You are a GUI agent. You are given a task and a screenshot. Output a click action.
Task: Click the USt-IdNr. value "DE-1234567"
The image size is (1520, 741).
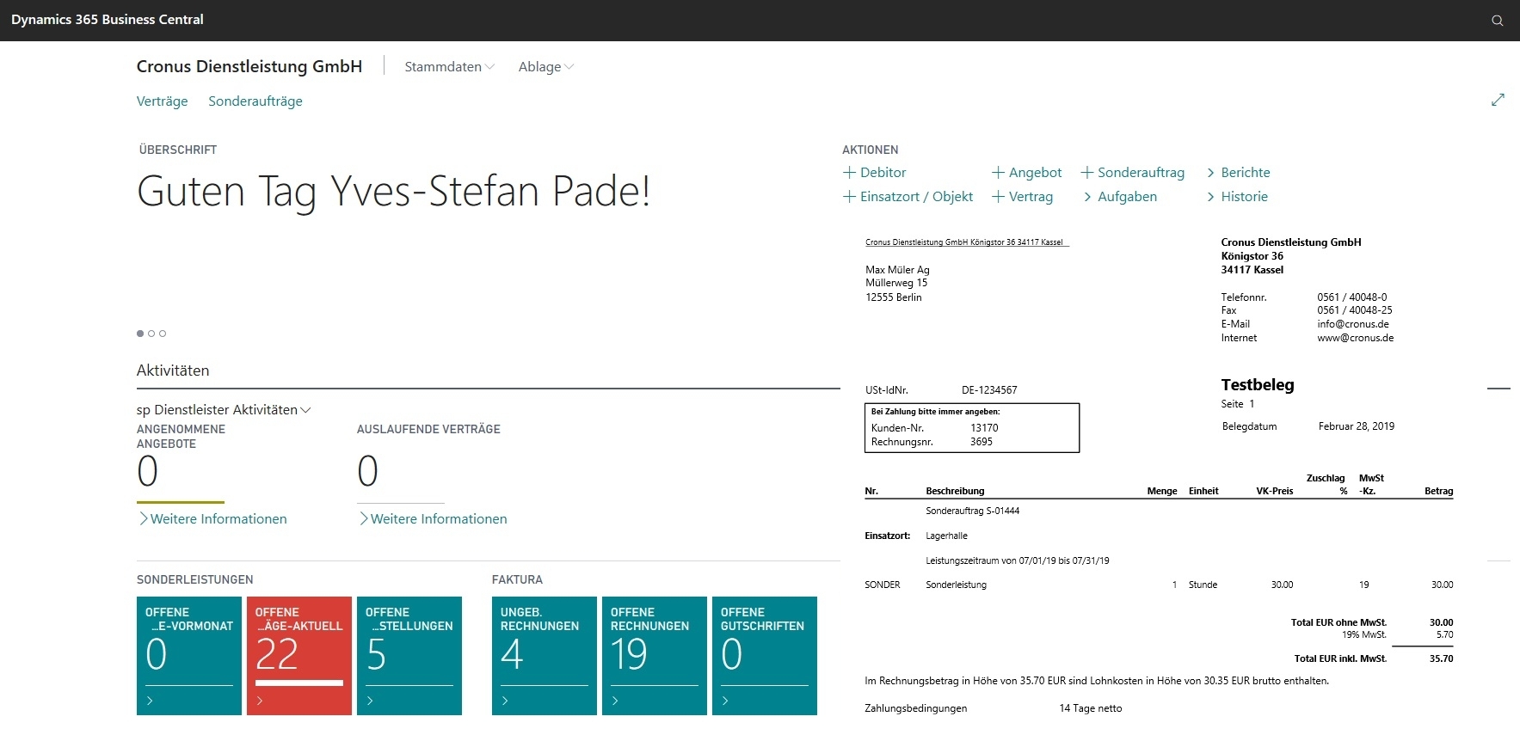[989, 390]
